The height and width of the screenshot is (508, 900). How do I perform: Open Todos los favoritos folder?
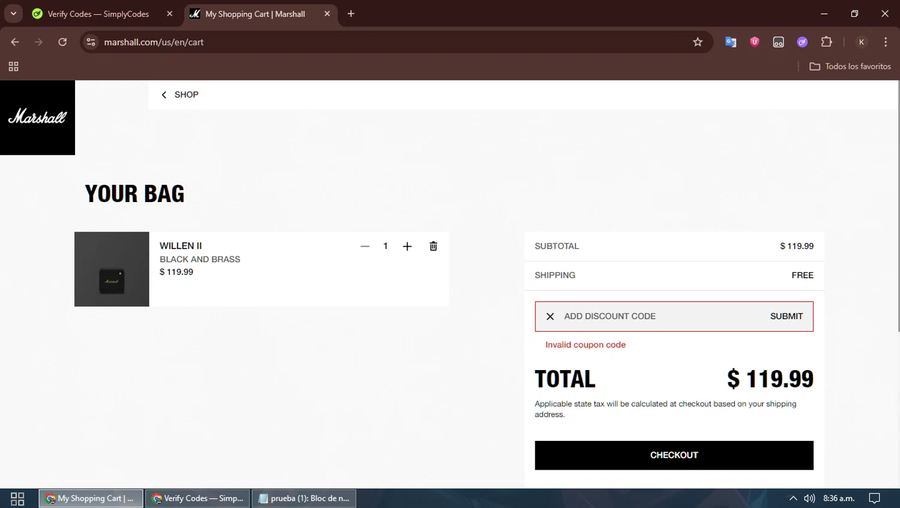[850, 67]
